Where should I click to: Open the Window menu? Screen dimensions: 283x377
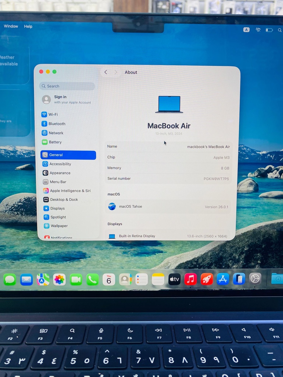point(11,26)
